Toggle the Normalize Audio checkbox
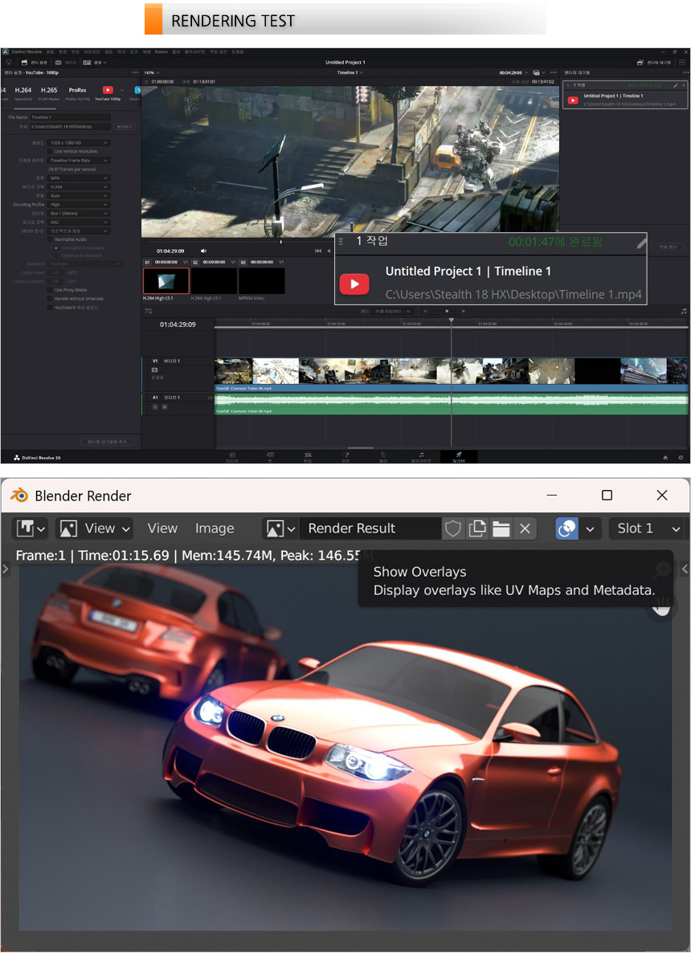The height and width of the screenshot is (955, 691). 51,239
